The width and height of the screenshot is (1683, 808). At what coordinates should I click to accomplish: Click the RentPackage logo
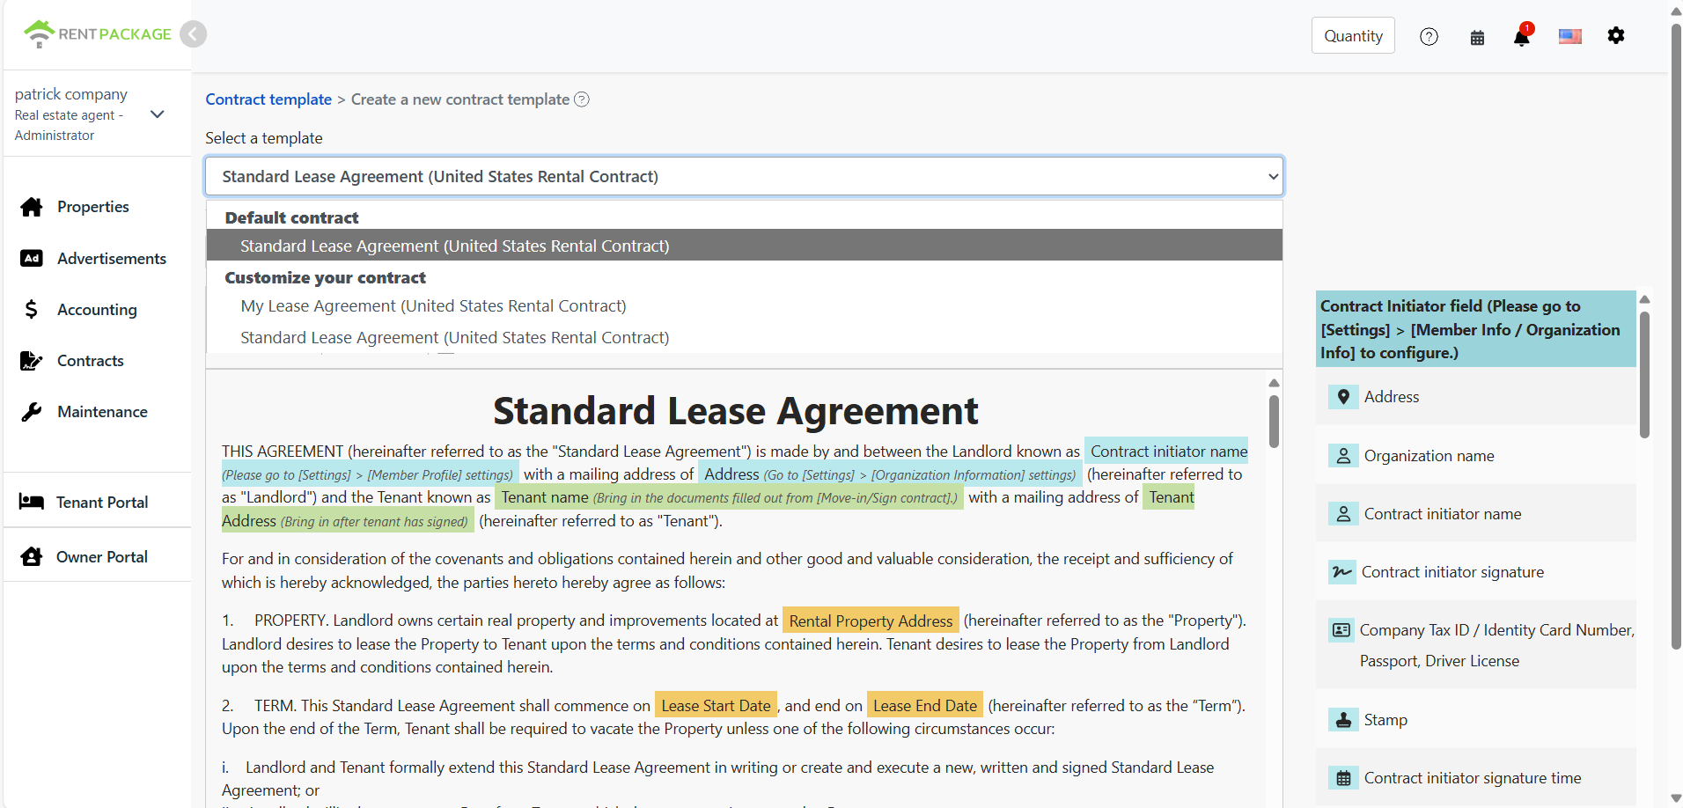[x=97, y=34]
